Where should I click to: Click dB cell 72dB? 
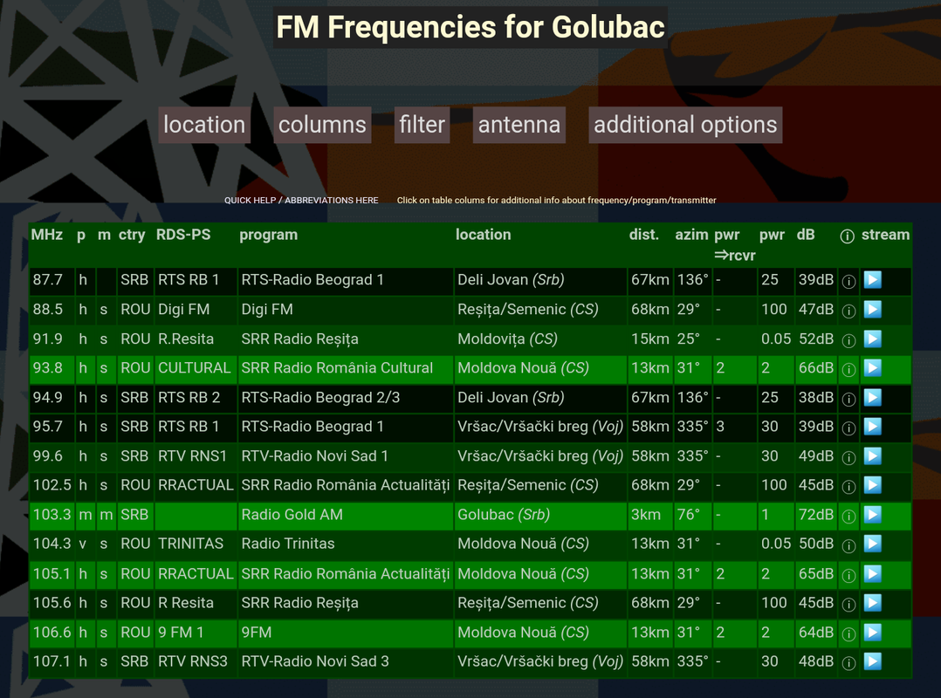click(x=816, y=515)
